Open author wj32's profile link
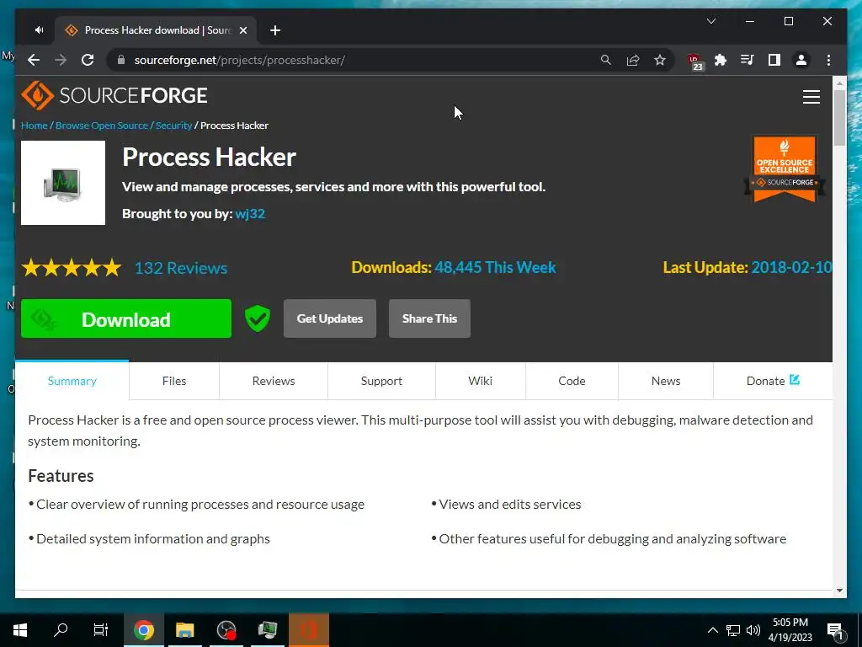This screenshot has height=647, width=862. coord(250,213)
